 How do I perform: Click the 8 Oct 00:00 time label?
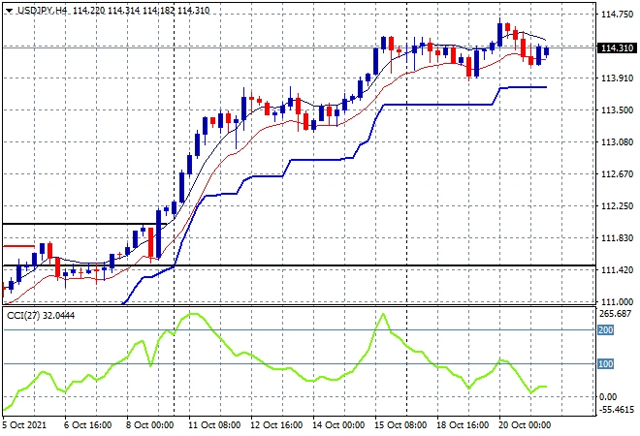pyautogui.click(x=149, y=425)
